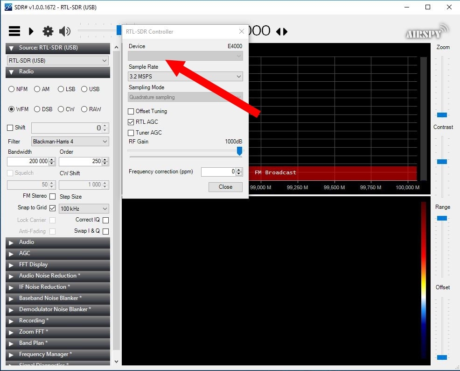The image size is (460, 371).
Task: Open configuration via the gear icon
Action: coord(48,31)
